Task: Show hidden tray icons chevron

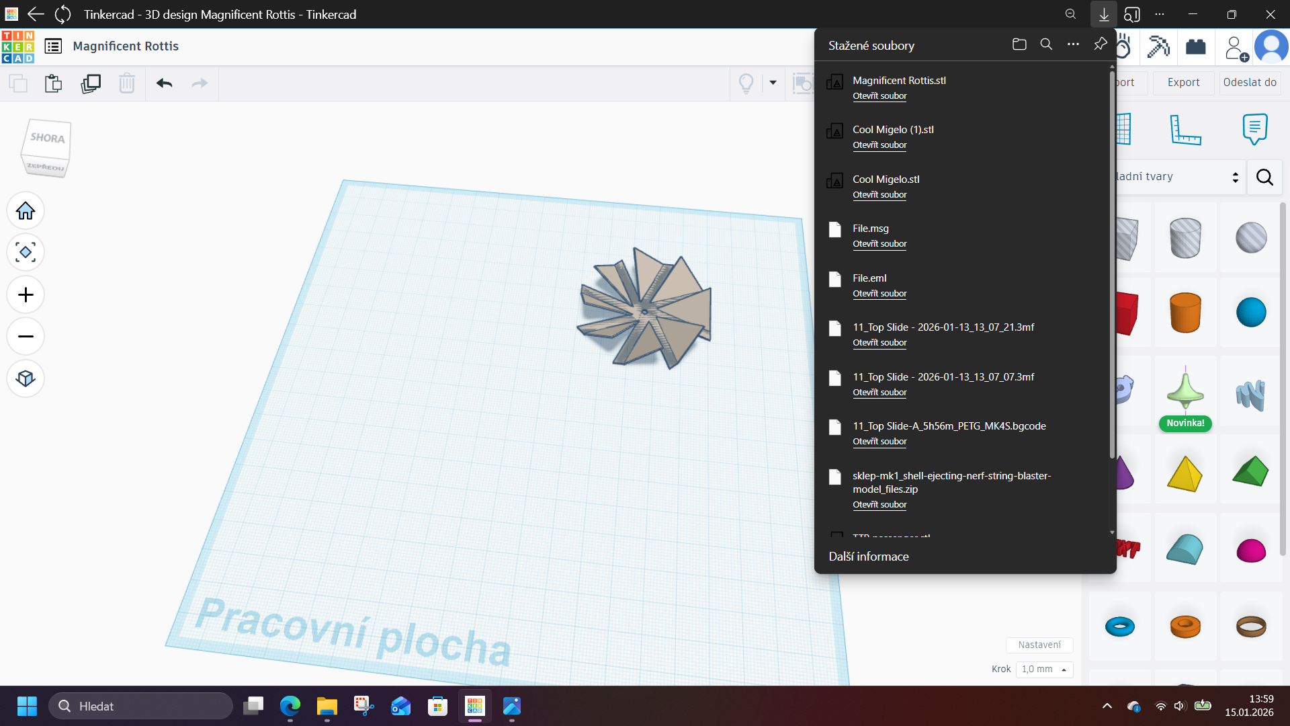Action: [x=1107, y=707]
